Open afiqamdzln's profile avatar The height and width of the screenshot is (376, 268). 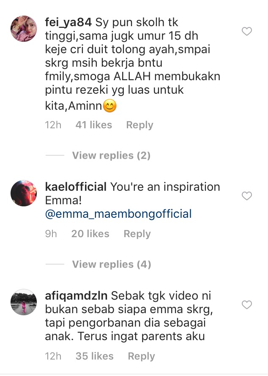[24, 302]
